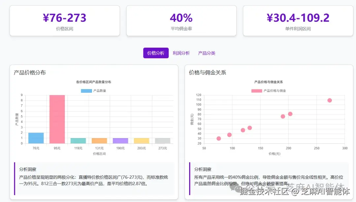Click the gray bar at 273元
The width and height of the screenshot is (356, 202).
pyautogui.click(x=162, y=140)
